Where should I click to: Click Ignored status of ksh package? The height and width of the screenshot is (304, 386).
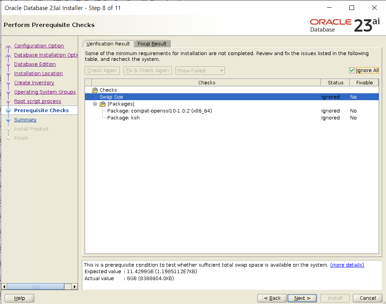click(x=330, y=118)
